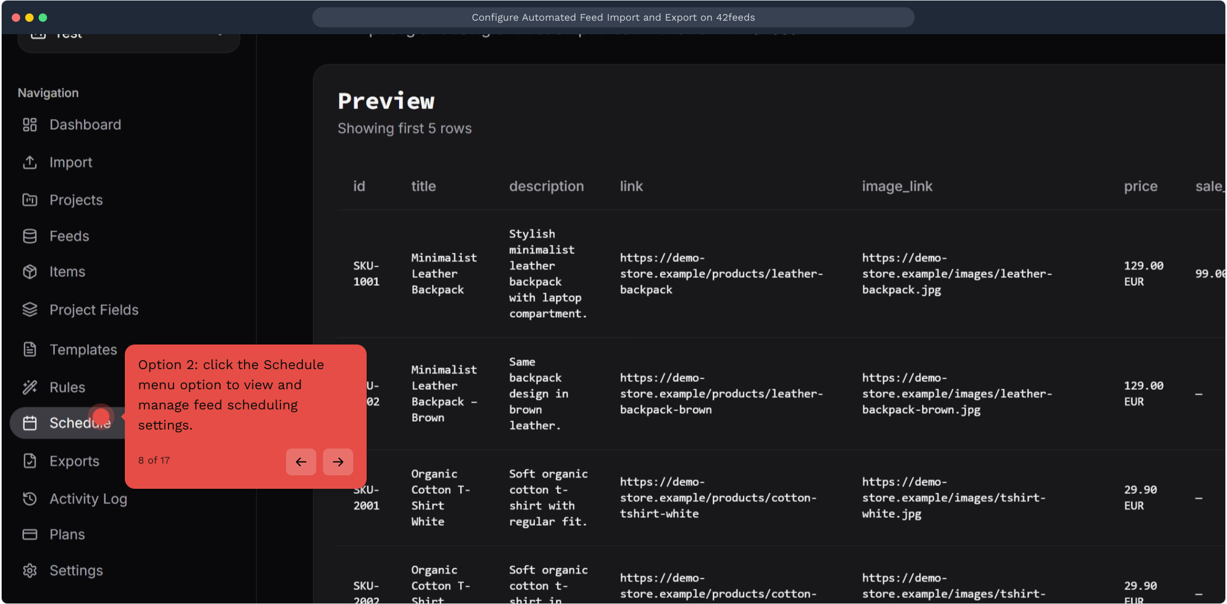Click the Activity Log history icon

30,498
